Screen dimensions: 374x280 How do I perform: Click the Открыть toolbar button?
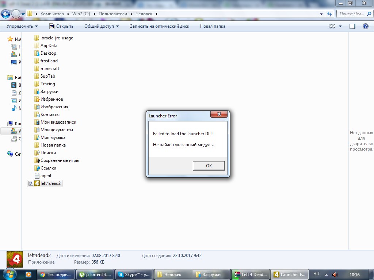point(61,26)
